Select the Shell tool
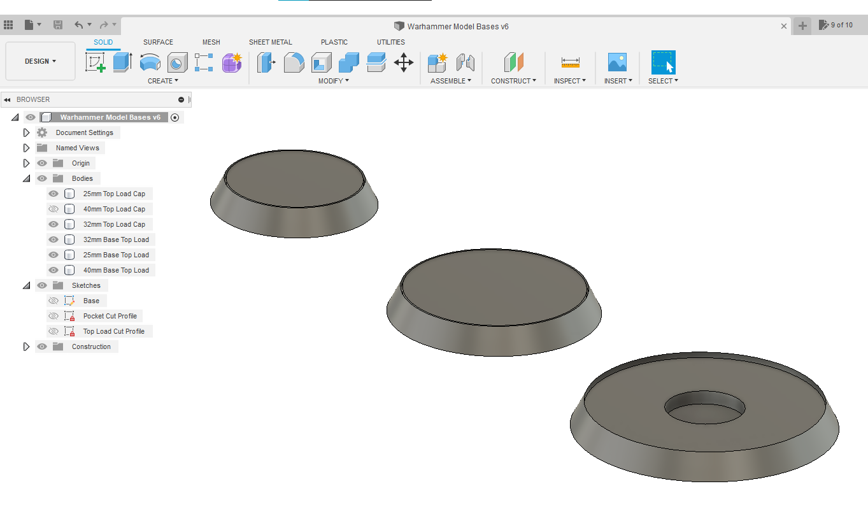The image size is (868, 514). coord(321,62)
